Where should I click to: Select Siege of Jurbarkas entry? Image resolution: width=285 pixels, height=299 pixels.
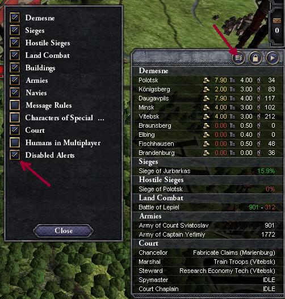click(x=208, y=171)
